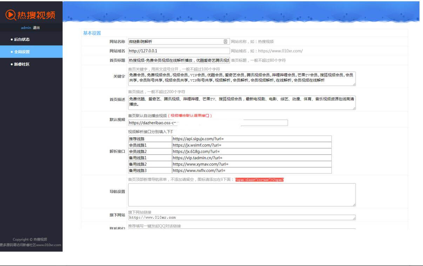Viewport: 423px width, 266px height.
Task: Click inside the 关键字 keywords textarea
Action: (241, 79)
